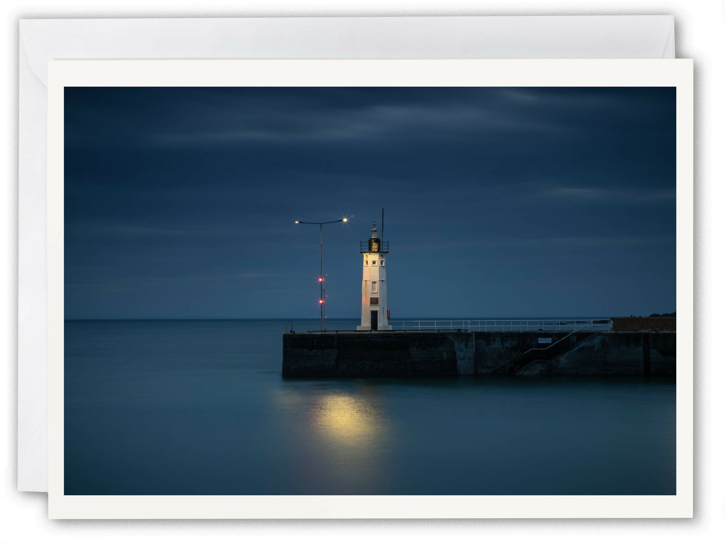Click the antenna mast above the lighthouse
725x543 pixels.
tap(382, 224)
